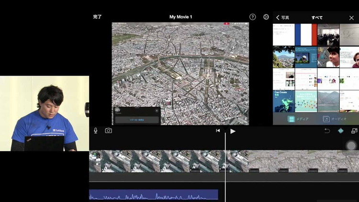
Task: Switch to the メディア tab
Action: point(298,119)
